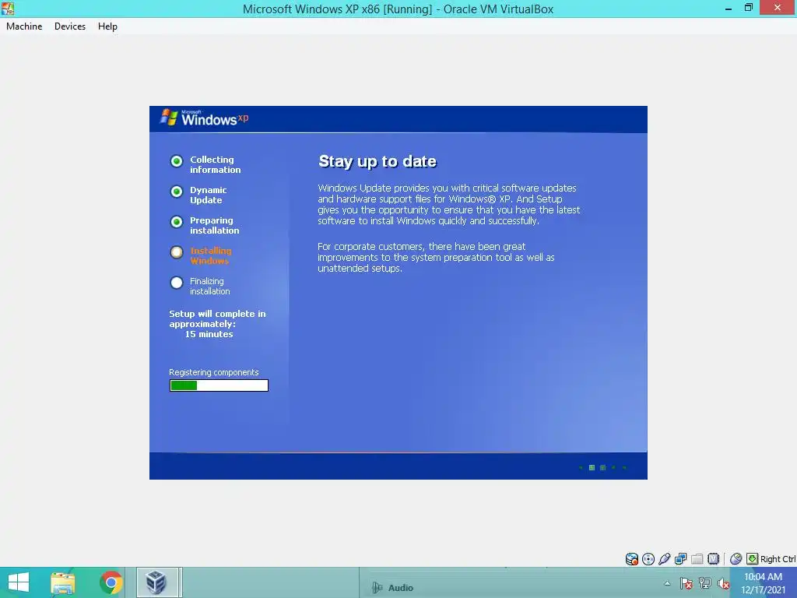This screenshot has width=797, height=598.
Task: Click the corporate customers paragraph
Action: tap(436, 257)
